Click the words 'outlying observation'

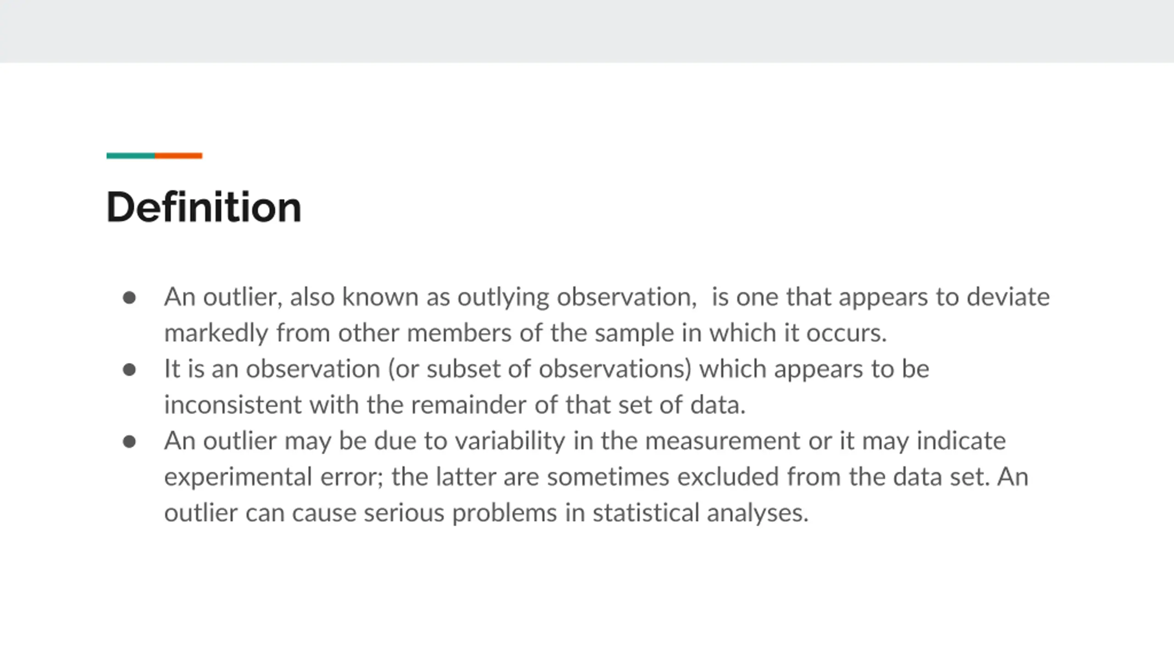(576, 297)
